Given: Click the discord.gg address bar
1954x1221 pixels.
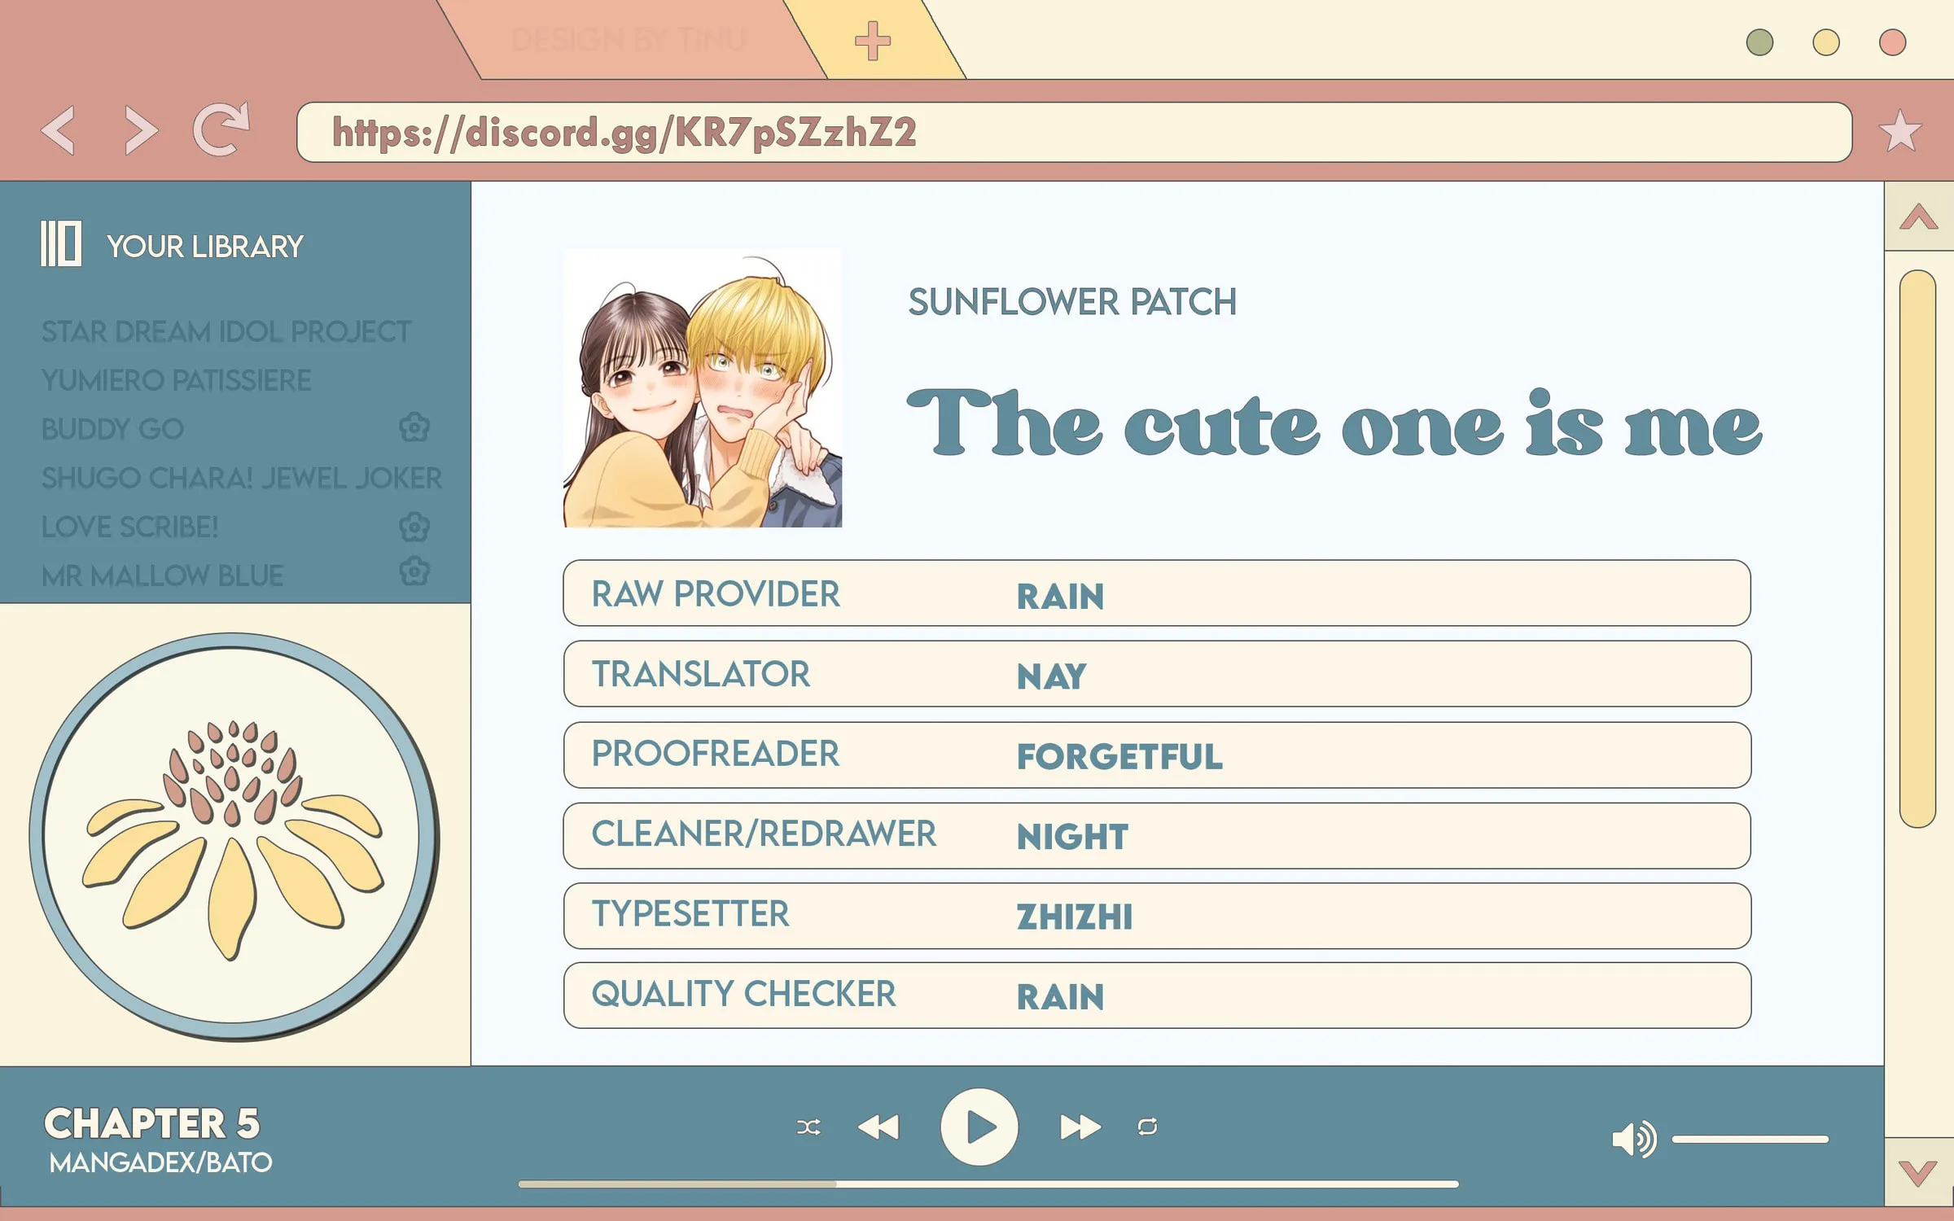Looking at the screenshot, I should pyautogui.click(x=1073, y=133).
